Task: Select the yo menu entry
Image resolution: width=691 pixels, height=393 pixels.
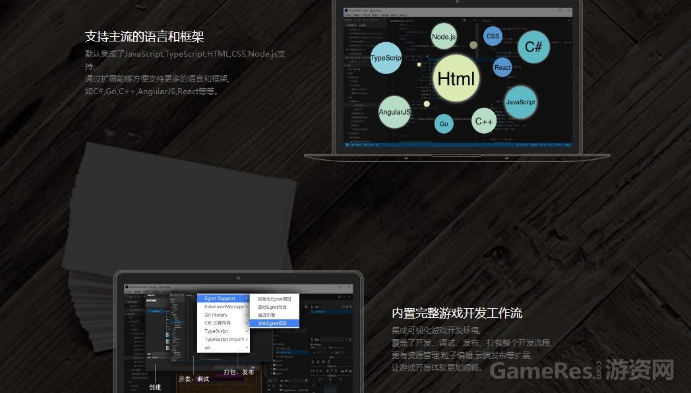Action: 224,348
